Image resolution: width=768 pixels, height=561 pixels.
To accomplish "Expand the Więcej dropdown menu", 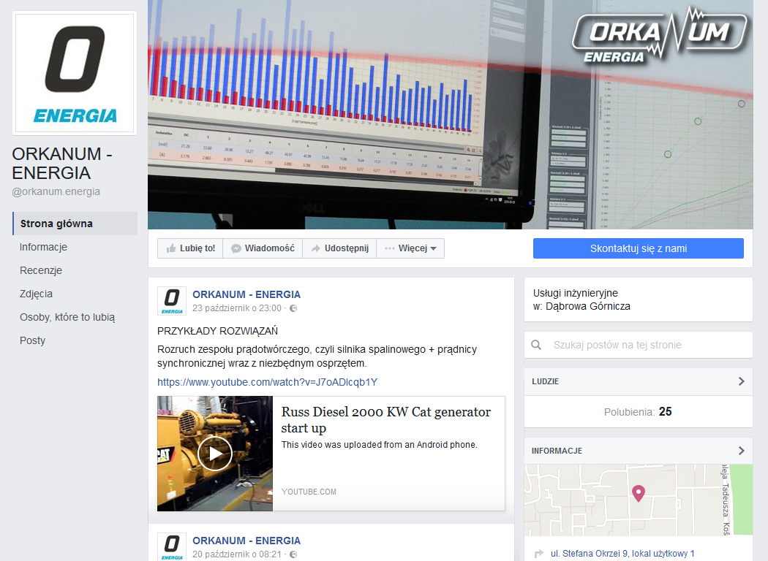I will 410,248.
